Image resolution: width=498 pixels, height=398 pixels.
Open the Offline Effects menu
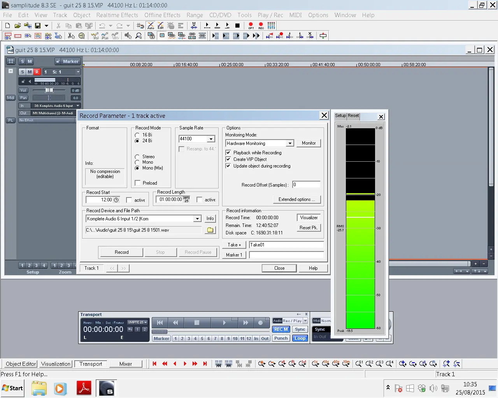pyautogui.click(x=162, y=15)
